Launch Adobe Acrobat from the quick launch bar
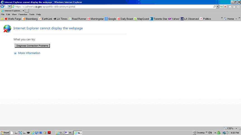 tap(49, 133)
